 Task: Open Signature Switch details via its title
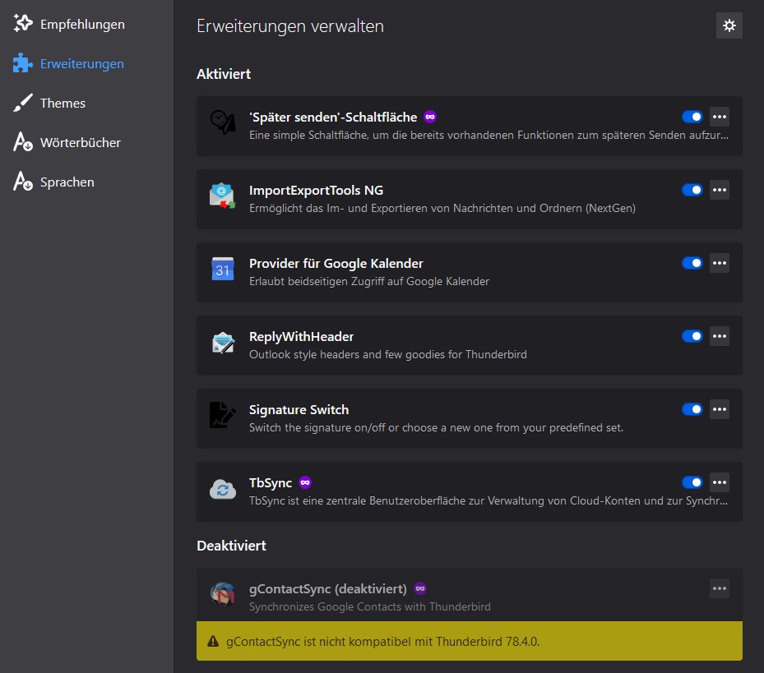pos(299,409)
